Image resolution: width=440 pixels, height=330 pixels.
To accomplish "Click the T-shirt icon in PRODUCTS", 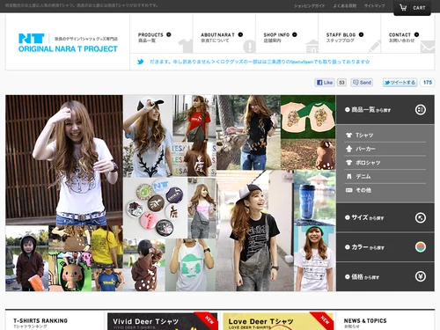I will (x=186, y=46).
